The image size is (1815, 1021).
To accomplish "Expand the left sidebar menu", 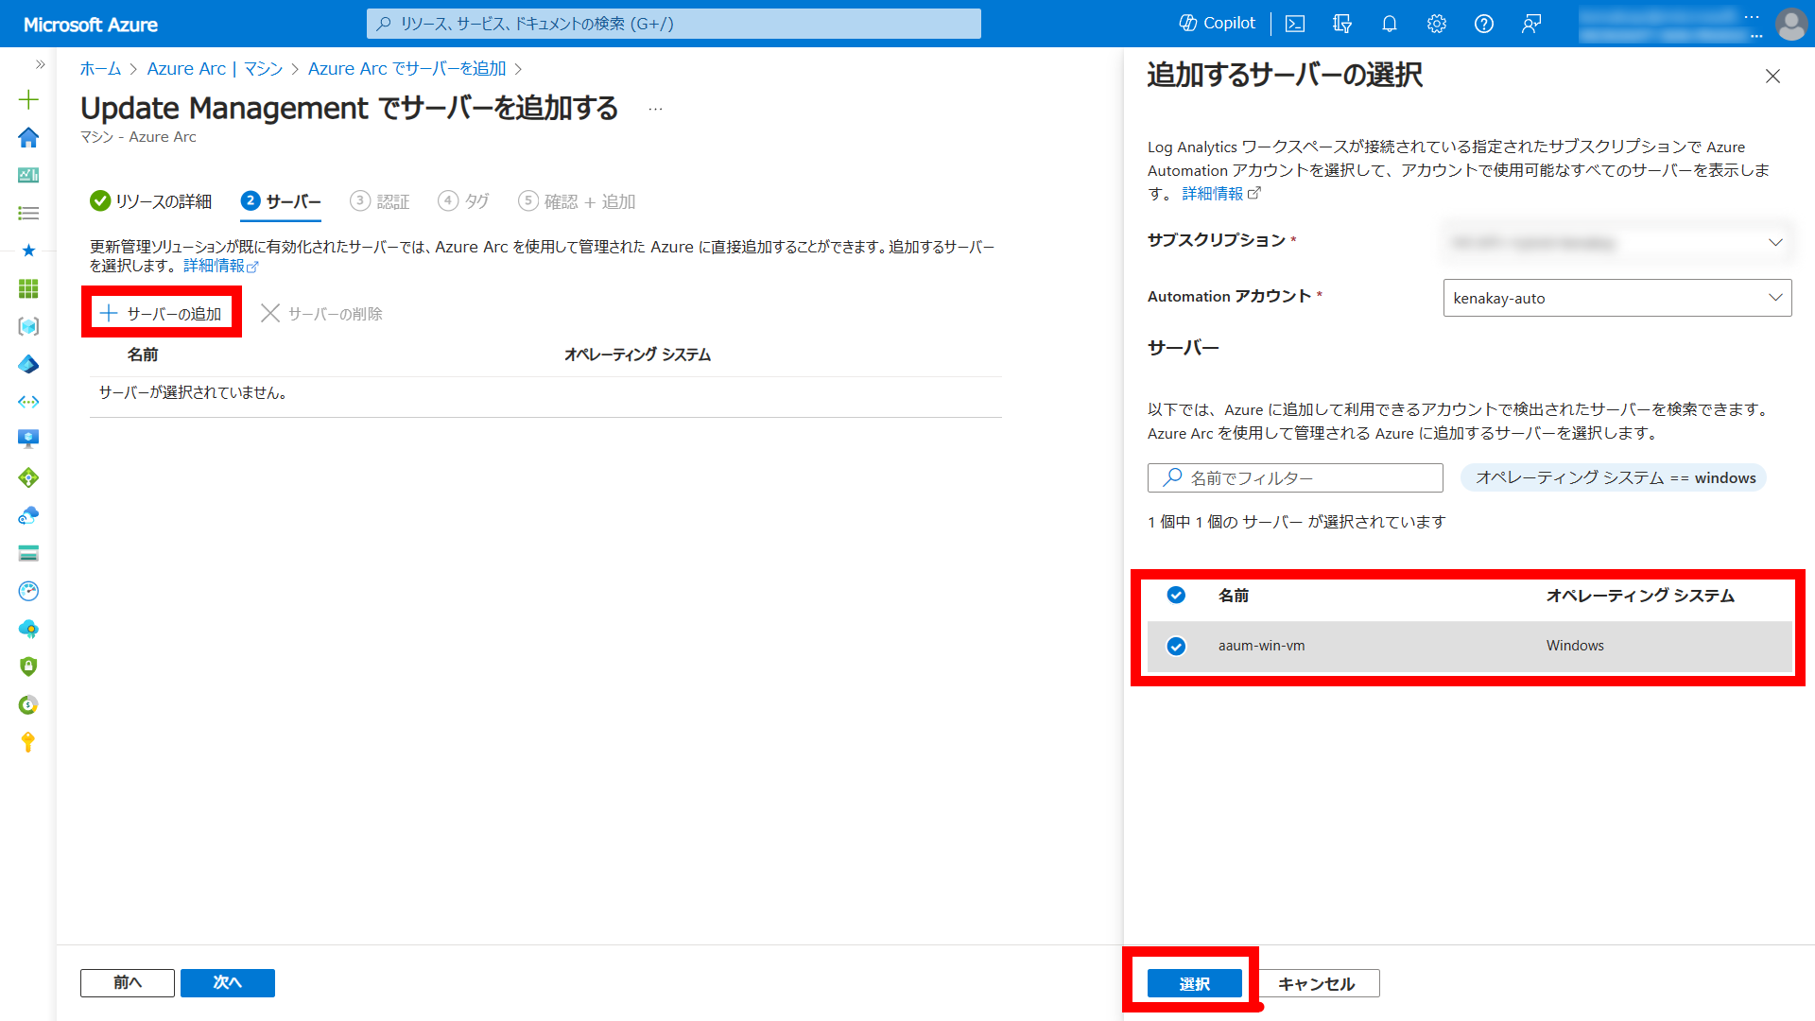I will pyautogui.click(x=40, y=64).
